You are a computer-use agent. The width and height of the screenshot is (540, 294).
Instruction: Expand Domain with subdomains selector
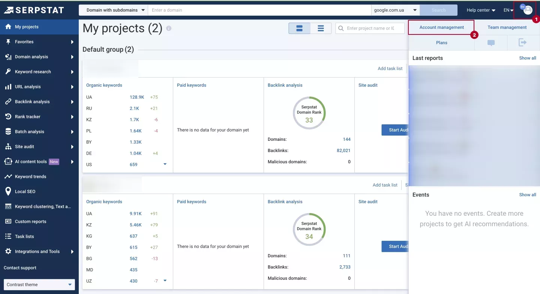pos(113,10)
